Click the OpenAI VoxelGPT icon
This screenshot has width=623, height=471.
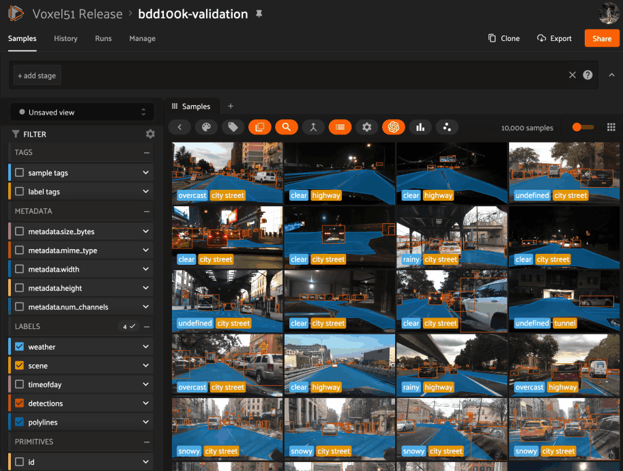[x=393, y=127]
